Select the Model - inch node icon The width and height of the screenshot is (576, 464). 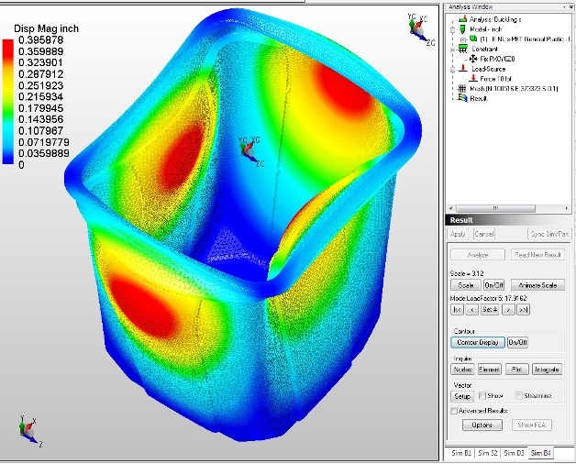460,28
